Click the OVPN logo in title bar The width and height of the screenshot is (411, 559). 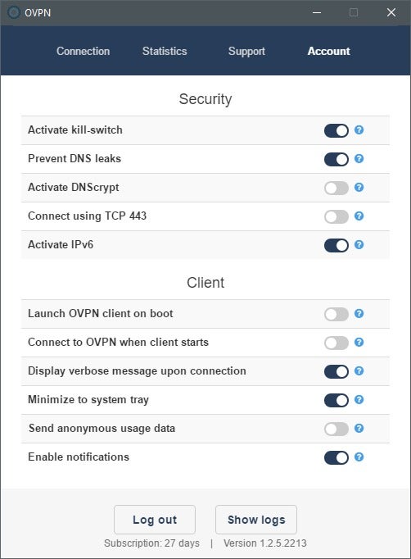14,12
